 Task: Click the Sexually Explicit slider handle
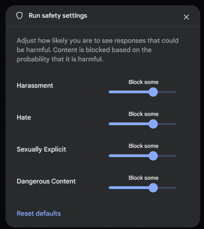point(153,156)
